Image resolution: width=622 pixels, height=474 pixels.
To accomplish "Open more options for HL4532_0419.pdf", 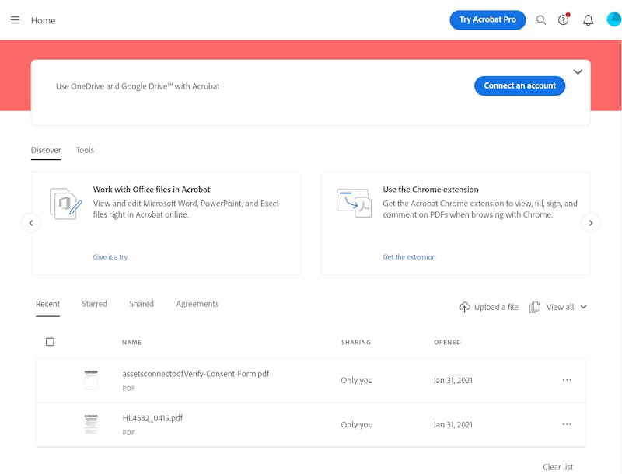I will click(567, 424).
